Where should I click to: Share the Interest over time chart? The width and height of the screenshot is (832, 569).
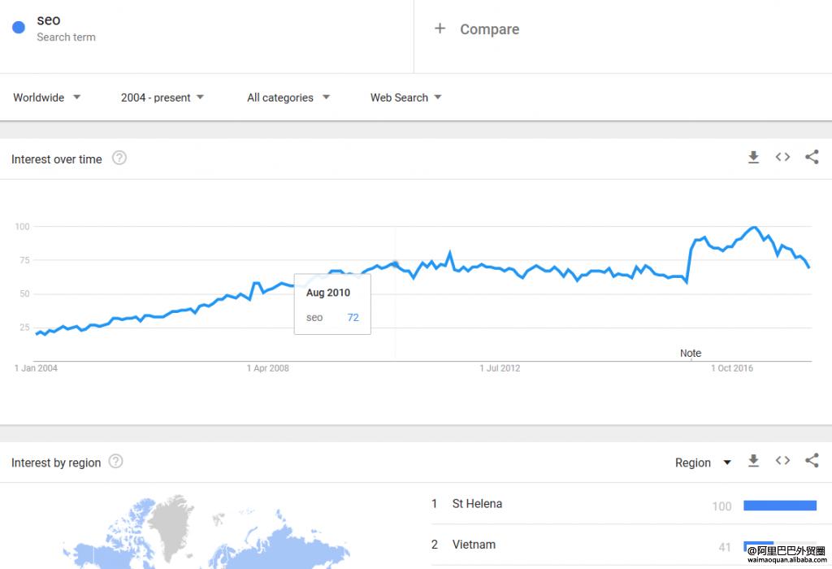click(812, 158)
